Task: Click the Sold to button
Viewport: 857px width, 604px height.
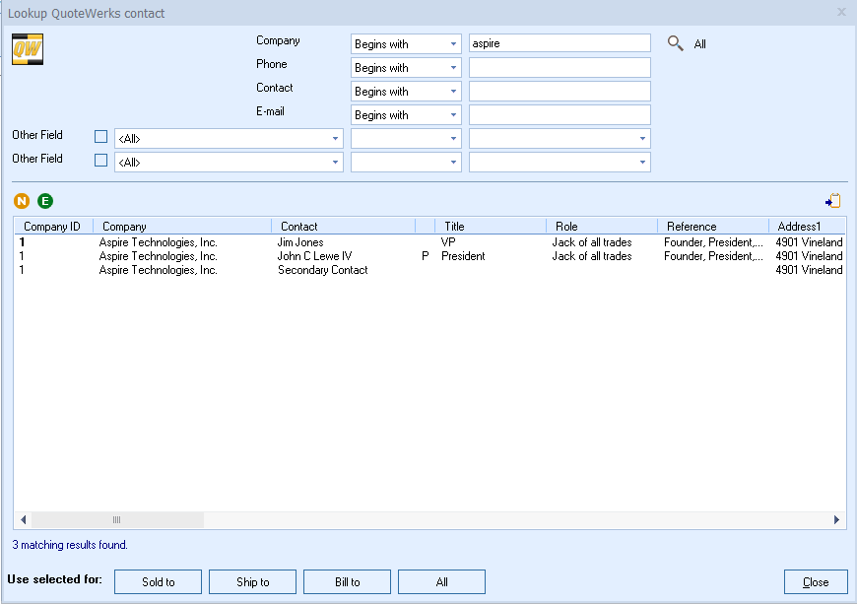Action: point(158,582)
